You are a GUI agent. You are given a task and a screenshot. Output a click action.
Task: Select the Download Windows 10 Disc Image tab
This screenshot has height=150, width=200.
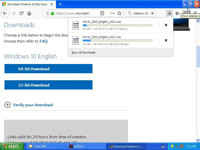[x=28, y=4]
